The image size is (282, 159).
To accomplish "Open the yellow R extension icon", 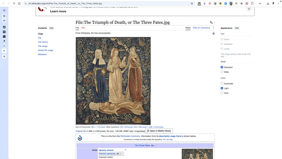I will point(220,4).
